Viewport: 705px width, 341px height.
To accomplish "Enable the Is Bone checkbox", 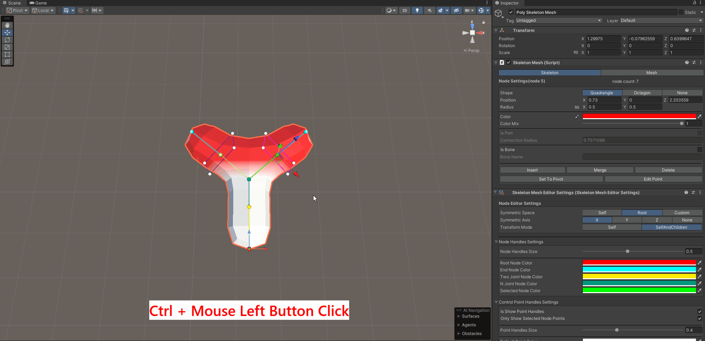I will click(699, 150).
